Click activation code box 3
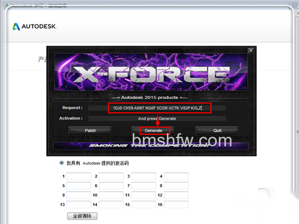The height and width of the screenshot is (224, 299). click(x=144, y=176)
